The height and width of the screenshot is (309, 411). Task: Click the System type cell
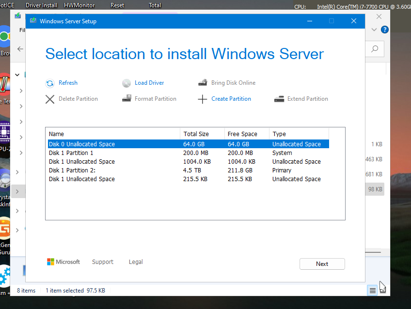(282, 153)
